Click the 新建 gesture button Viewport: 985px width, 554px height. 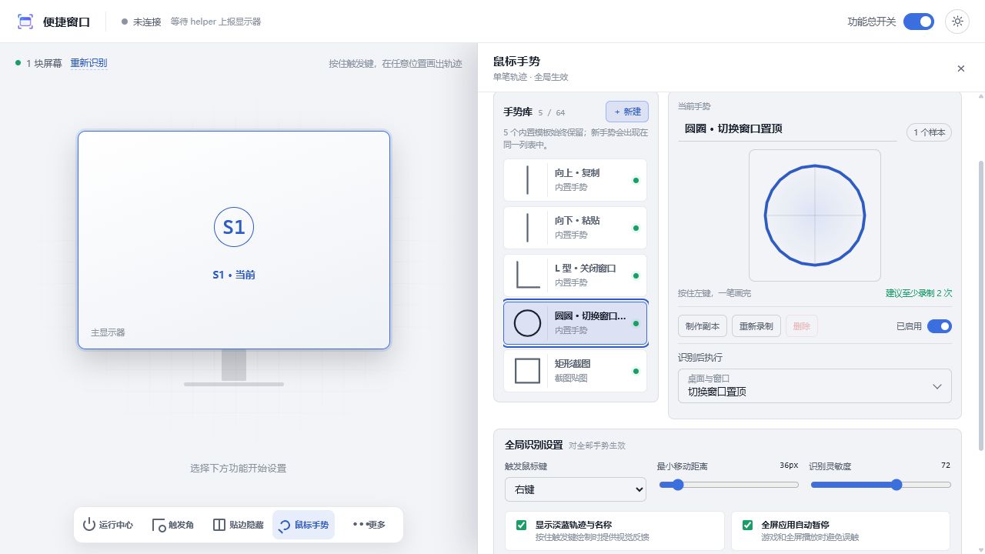coord(627,112)
